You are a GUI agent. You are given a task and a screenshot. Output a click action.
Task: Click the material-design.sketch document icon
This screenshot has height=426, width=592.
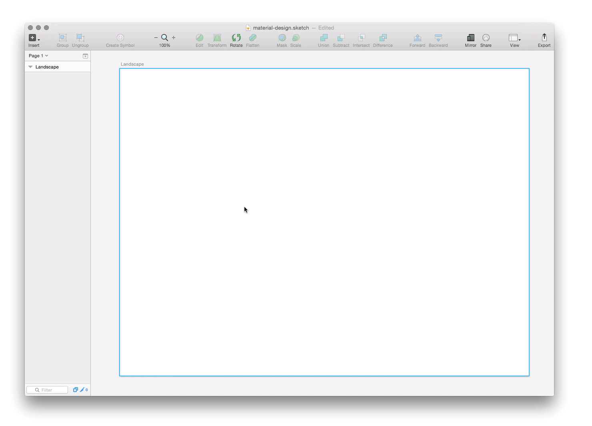pyautogui.click(x=248, y=28)
